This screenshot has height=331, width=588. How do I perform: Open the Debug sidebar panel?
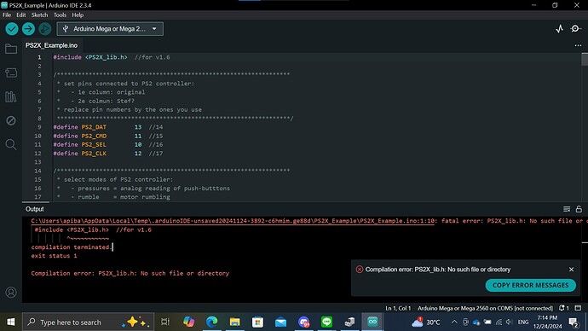[x=11, y=120]
